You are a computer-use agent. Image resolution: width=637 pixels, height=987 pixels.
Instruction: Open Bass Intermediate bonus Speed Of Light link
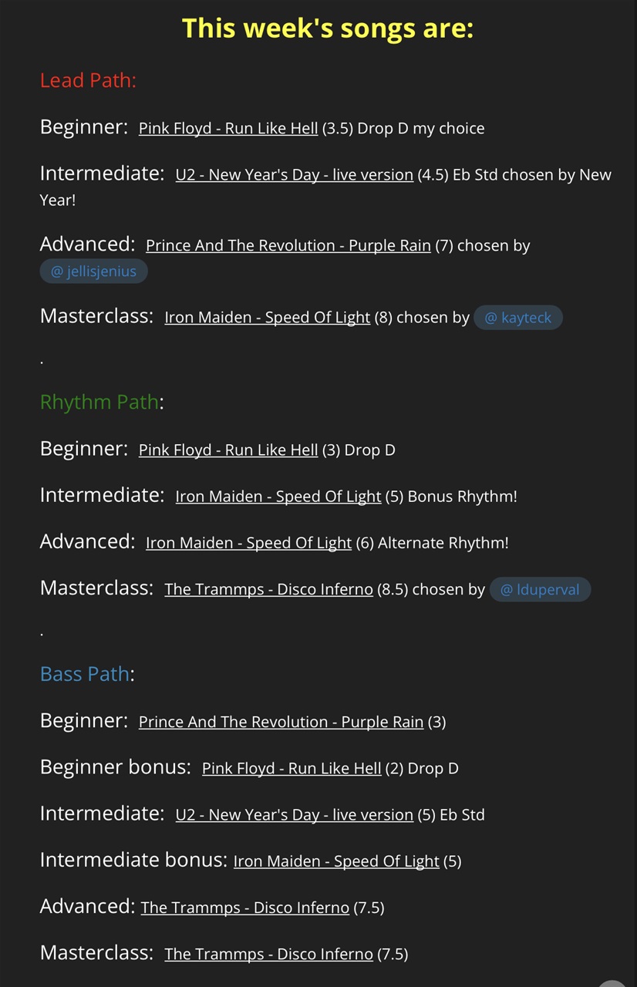coord(336,861)
